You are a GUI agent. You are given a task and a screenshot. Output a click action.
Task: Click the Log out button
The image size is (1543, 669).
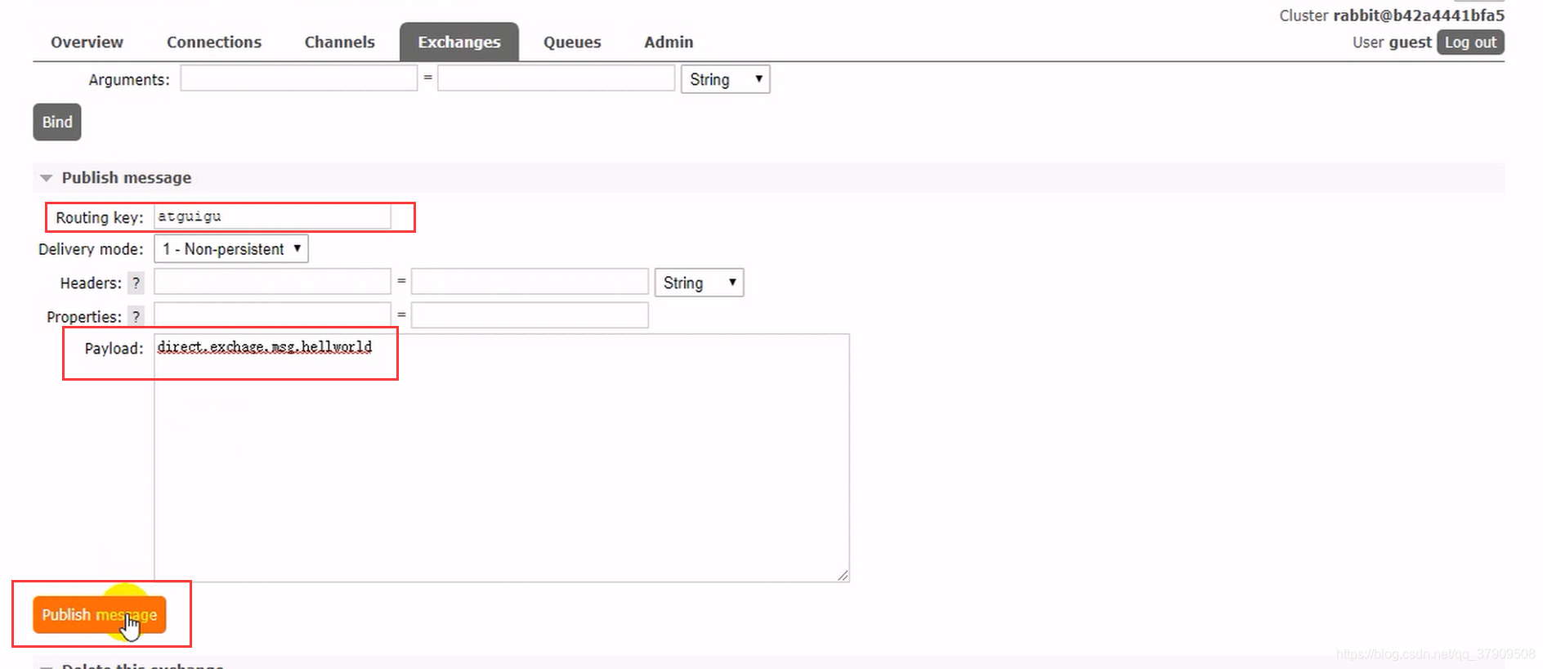1470,42
